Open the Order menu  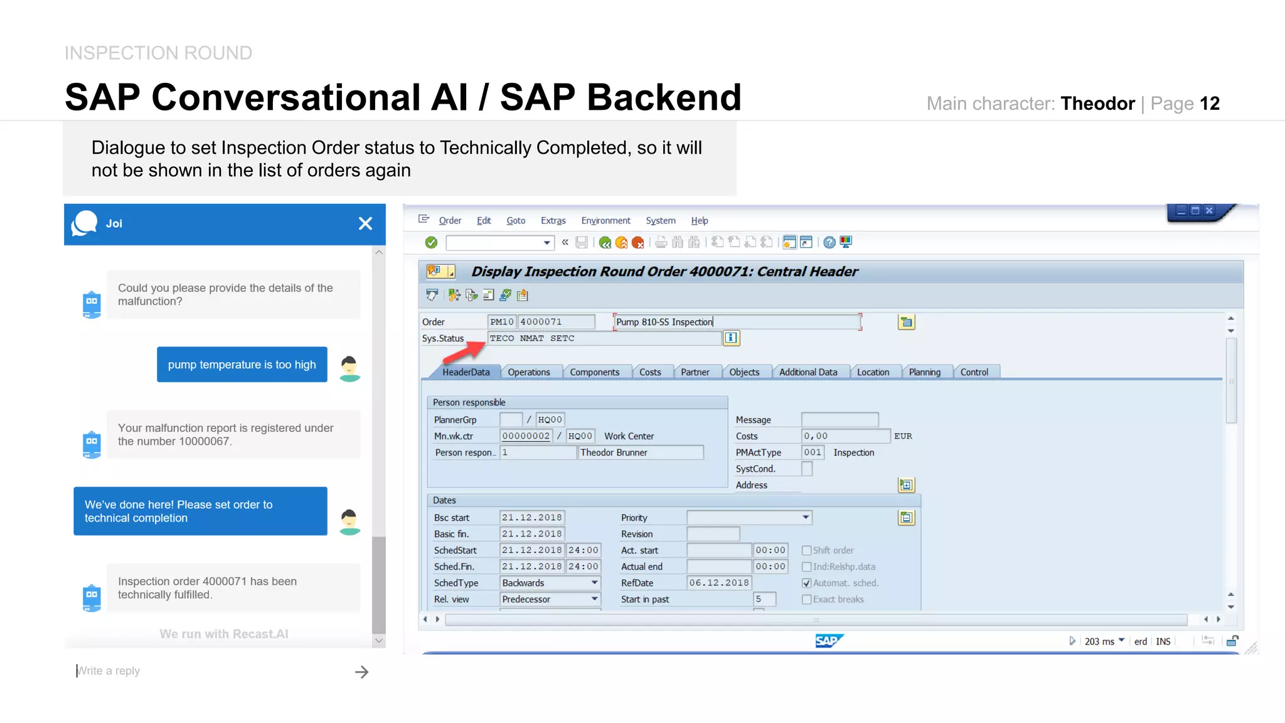450,220
